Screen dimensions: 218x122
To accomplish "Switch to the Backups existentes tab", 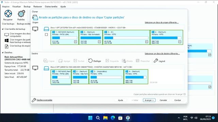I will point(24,24).
